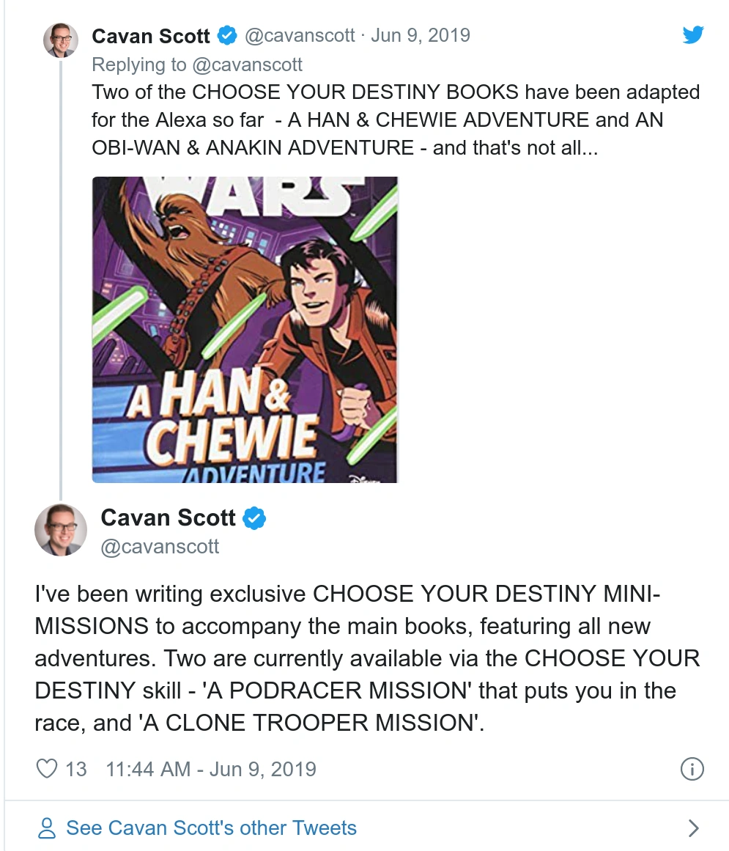Viewport: 729px width, 851px height.
Task: Click Cavan Scott name in the top reply
Action: [x=151, y=36]
